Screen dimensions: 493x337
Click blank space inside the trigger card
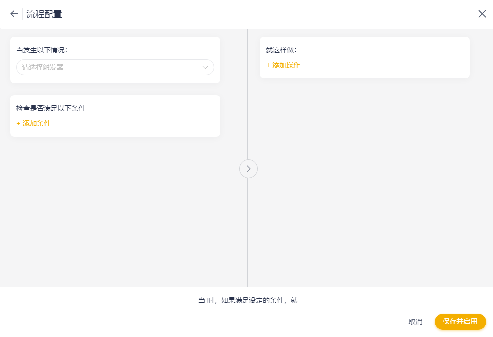[x=148, y=49]
